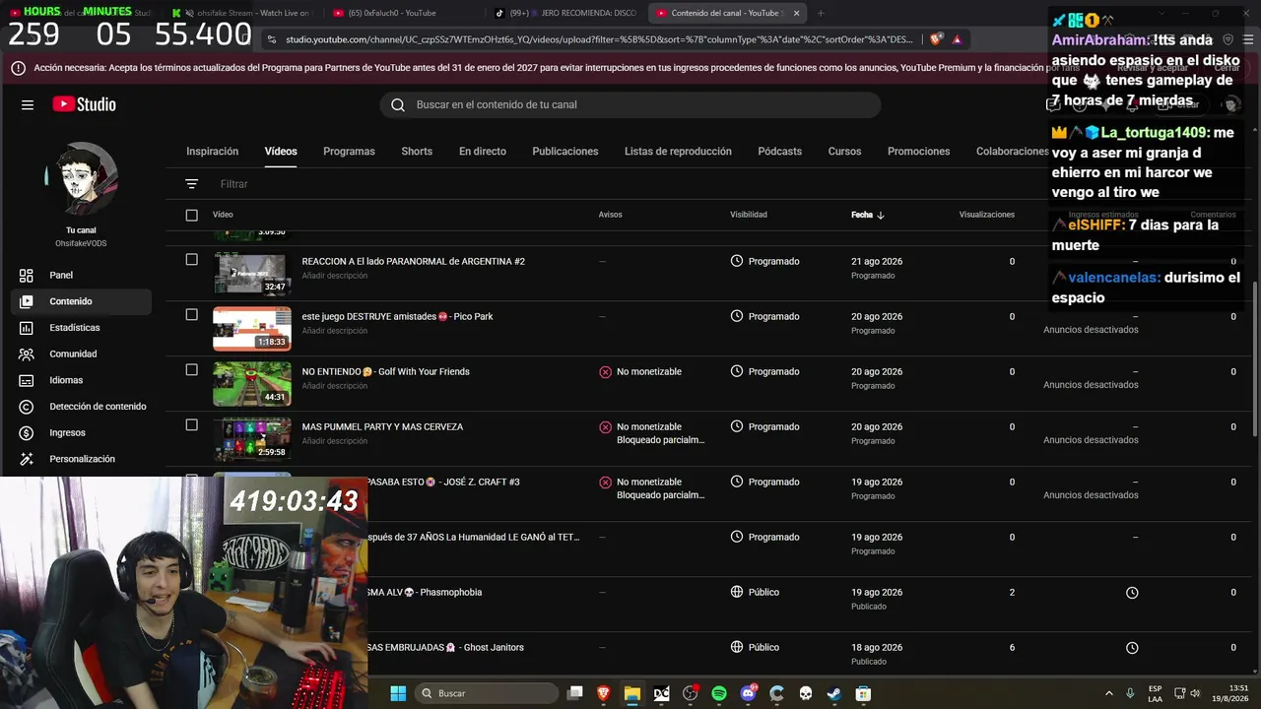This screenshot has height=709, width=1261.
Task: Check the box for REACCION A El lado PARANORMAL video
Action: pyautogui.click(x=192, y=260)
